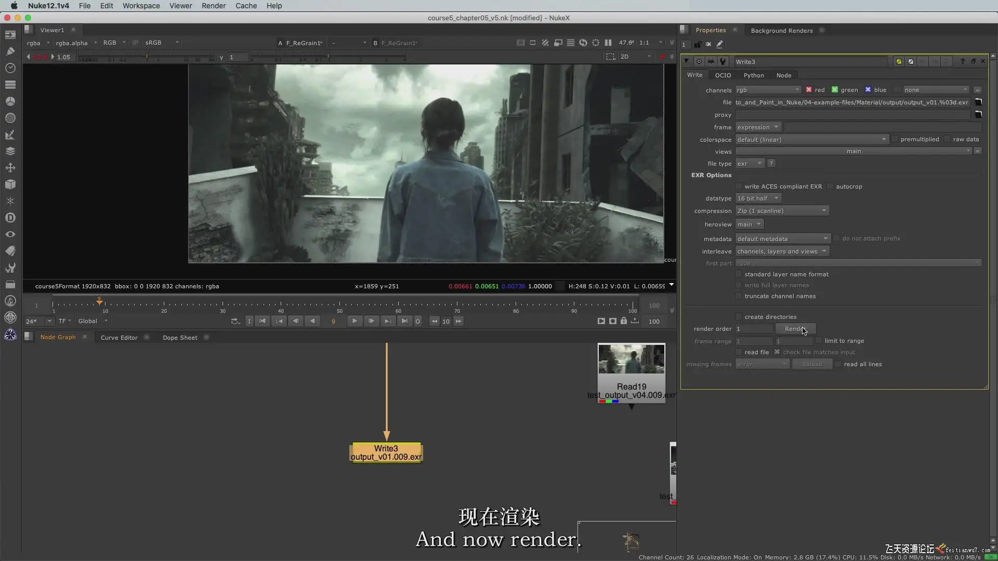Open the Draw nodes toolbar icon
Screen dimensions: 998x561
tap(10, 51)
